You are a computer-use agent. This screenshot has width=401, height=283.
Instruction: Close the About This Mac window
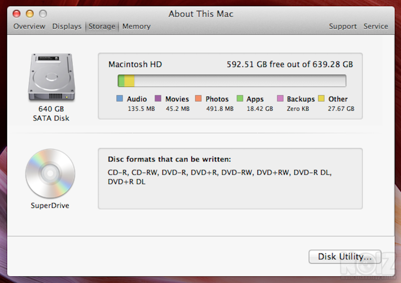click(x=17, y=14)
